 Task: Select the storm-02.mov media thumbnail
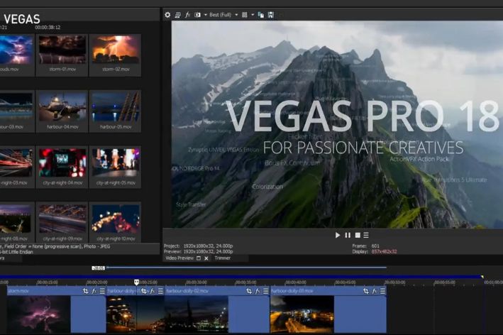tap(115, 50)
